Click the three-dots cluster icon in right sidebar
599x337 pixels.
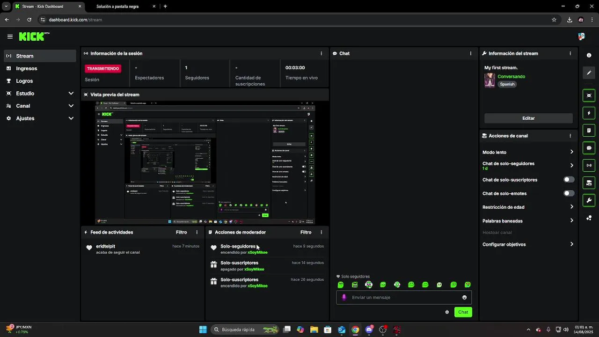[589, 218]
